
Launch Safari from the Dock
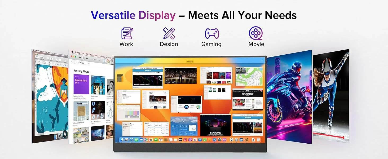coord(131,140)
